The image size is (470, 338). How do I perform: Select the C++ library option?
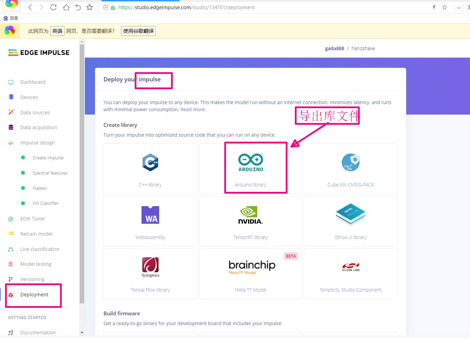click(150, 168)
